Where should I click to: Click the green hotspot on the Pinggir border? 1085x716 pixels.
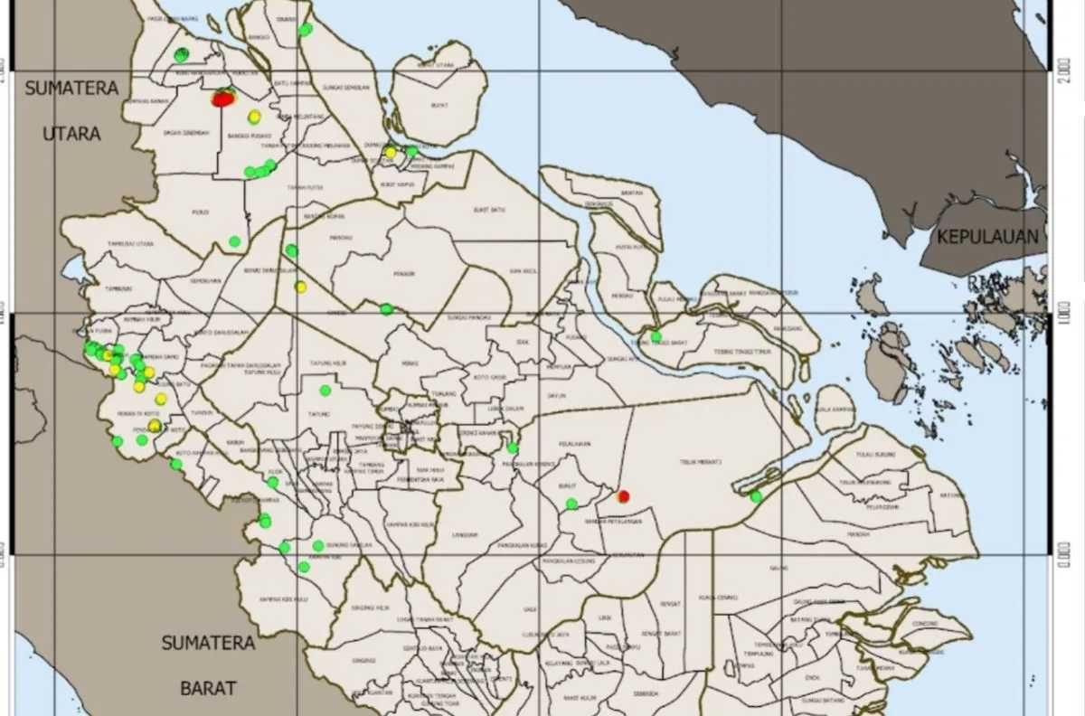click(386, 309)
